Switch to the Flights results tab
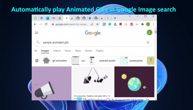The width and height of the screenshot is (193, 110). click(x=100, y=51)
